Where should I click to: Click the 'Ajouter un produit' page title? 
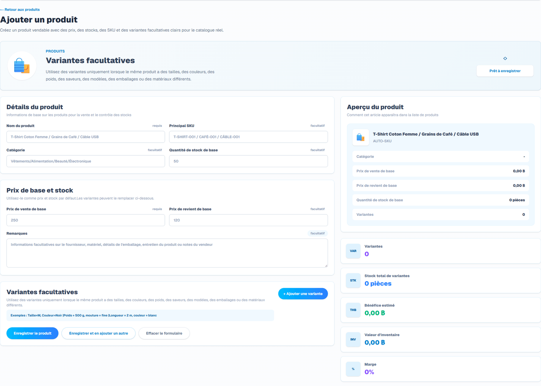tap(39, 20)
